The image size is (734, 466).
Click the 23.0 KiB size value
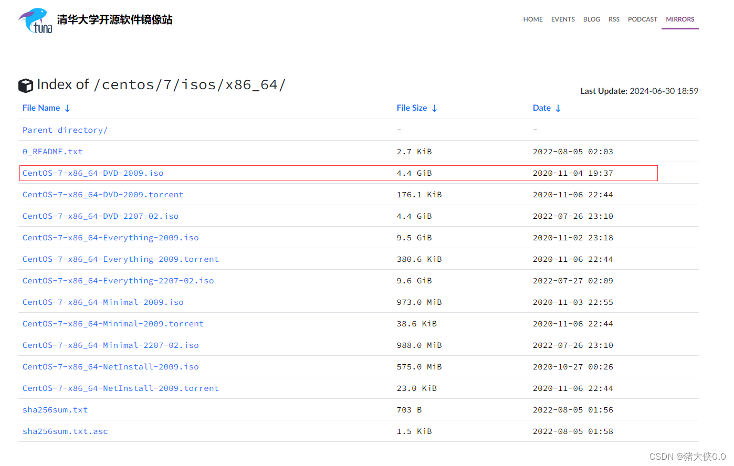[x=417, y=388]
